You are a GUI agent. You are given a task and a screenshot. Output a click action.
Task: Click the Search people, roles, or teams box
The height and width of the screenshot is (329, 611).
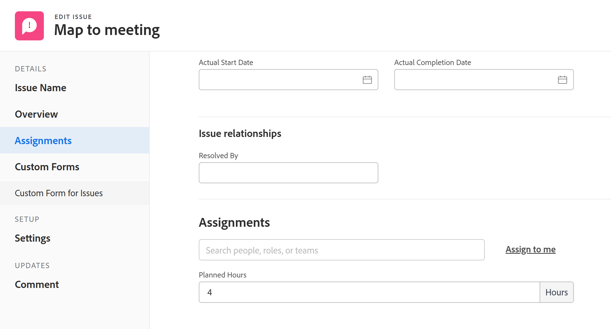[341, 250]
